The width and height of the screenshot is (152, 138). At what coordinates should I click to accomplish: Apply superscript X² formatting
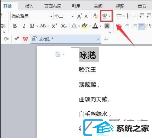click(55, 26)
